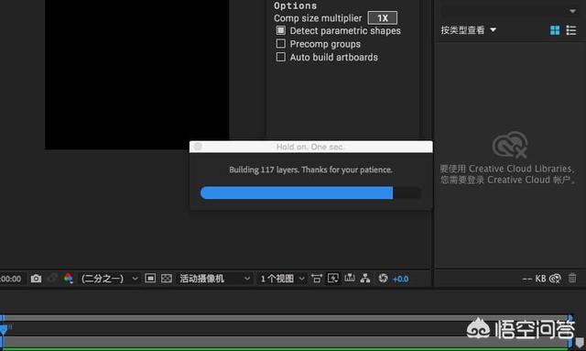Open the timeline icon in viewer footer
This screenshot has width=586, height=351.
pyautogui.click(x=350, y=278)
